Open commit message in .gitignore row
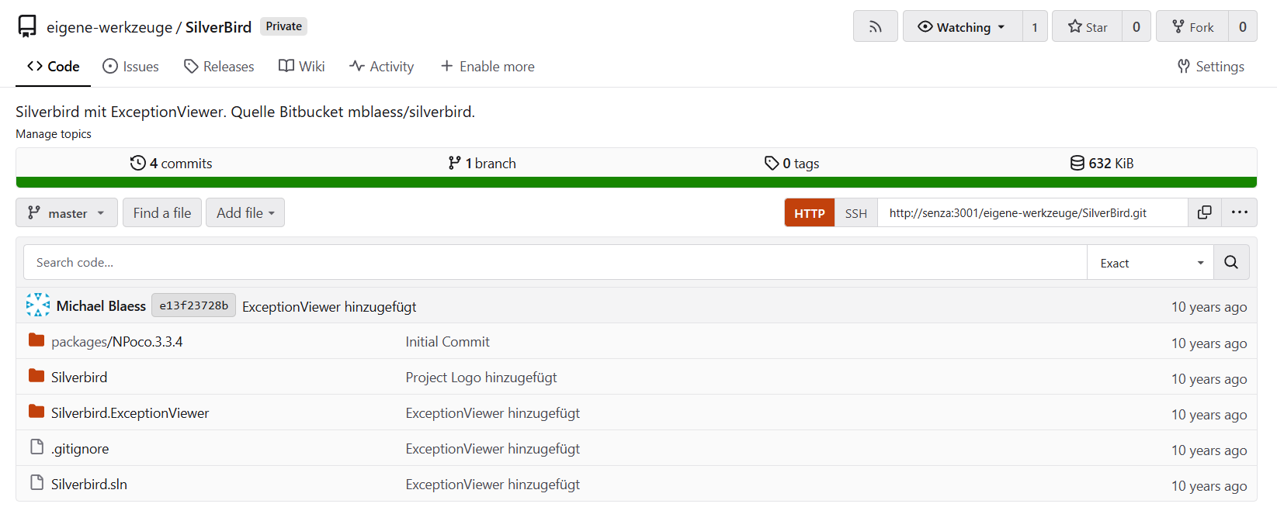Screen dimensions: 1277x514 pyautogui.click(x=492, y=449)
